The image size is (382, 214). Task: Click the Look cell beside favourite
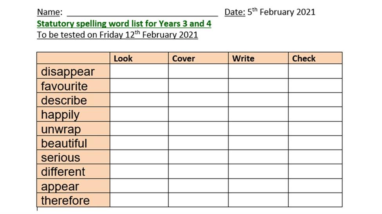point(139,86)
